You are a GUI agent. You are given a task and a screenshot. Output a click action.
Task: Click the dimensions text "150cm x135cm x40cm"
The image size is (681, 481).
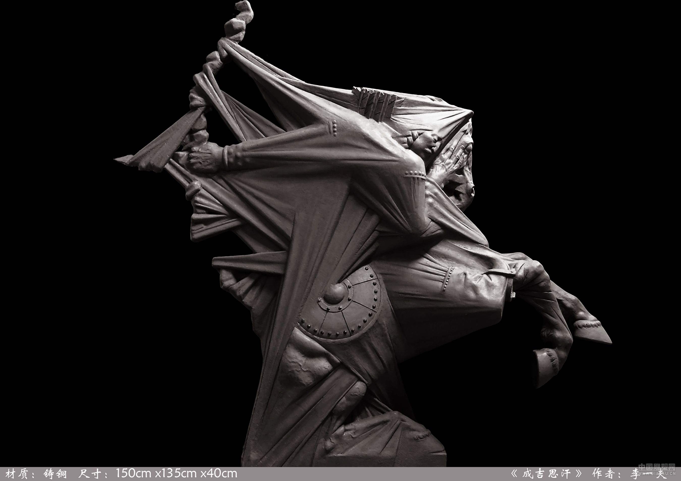pyautogui.click(x=176, y=473)
